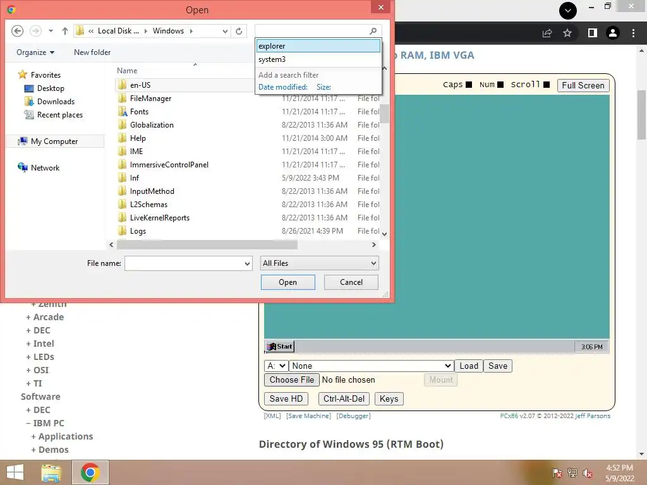Expand the File name dropdown arrow

(x=247, y=263)
